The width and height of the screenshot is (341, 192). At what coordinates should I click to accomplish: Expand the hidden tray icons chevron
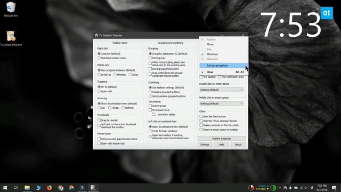coord(280,188)
